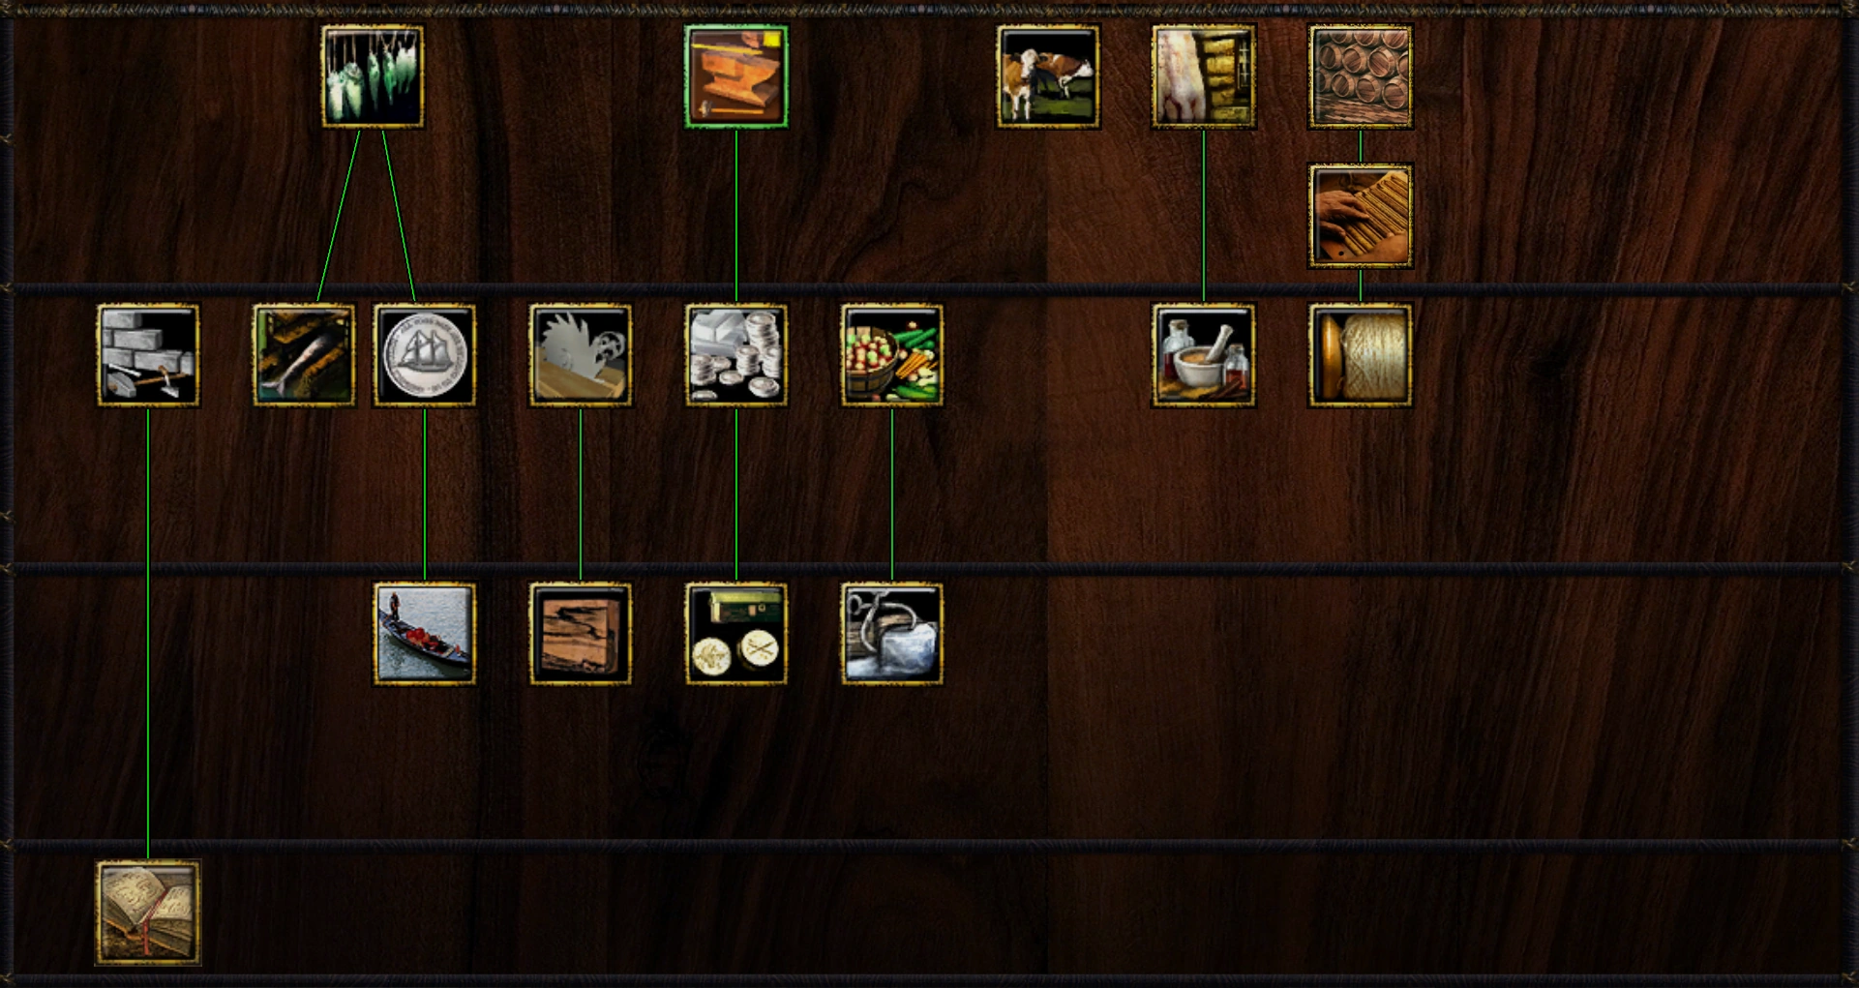Click the highlighted anvil blacksmith icon
The image size is (1859, 988).
point(736,76)
